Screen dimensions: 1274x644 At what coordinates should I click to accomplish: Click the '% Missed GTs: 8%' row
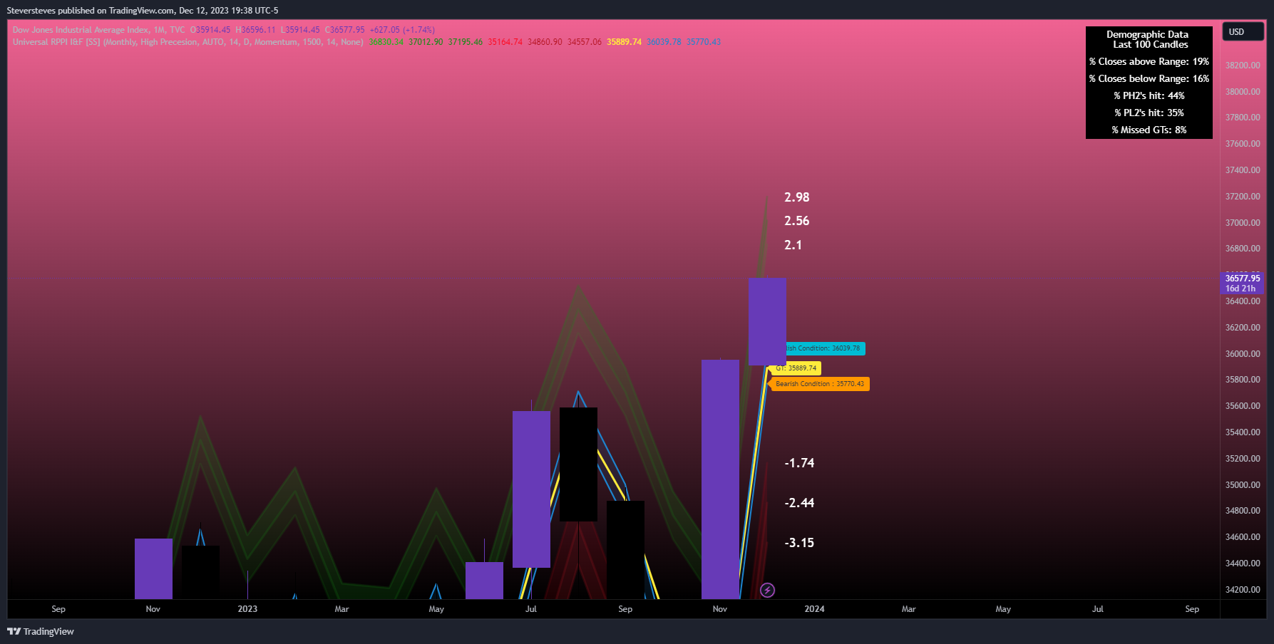pyautogui.click(x=1149, y=130)
